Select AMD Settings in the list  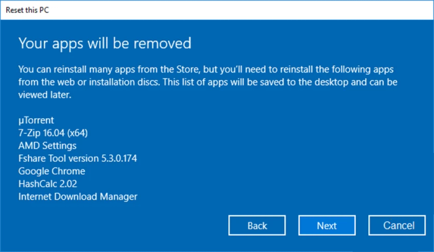(48, 146)
